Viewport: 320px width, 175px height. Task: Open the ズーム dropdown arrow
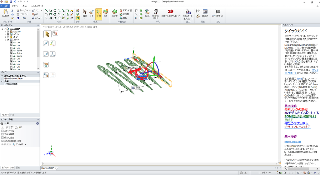point(42,18)
